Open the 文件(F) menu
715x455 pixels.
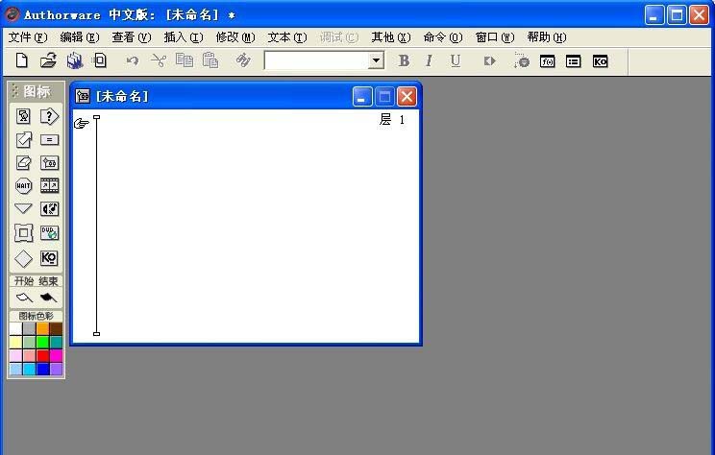pos(27,37)
